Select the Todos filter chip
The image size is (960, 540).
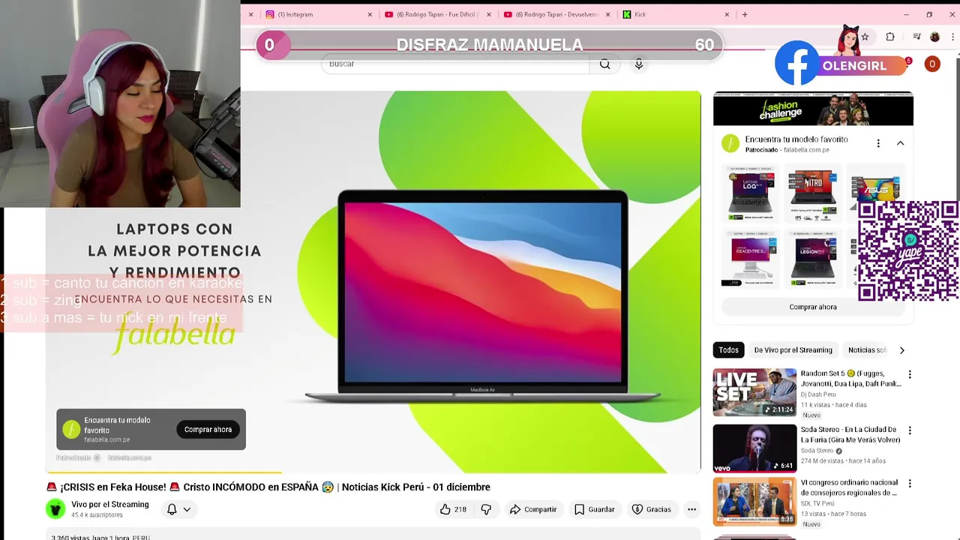click(728, 350)
